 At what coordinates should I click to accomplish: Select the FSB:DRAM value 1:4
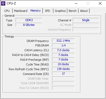pos(63,45)
